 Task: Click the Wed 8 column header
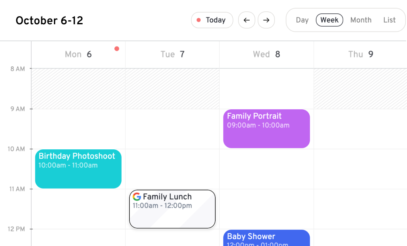tap(266, 54)
